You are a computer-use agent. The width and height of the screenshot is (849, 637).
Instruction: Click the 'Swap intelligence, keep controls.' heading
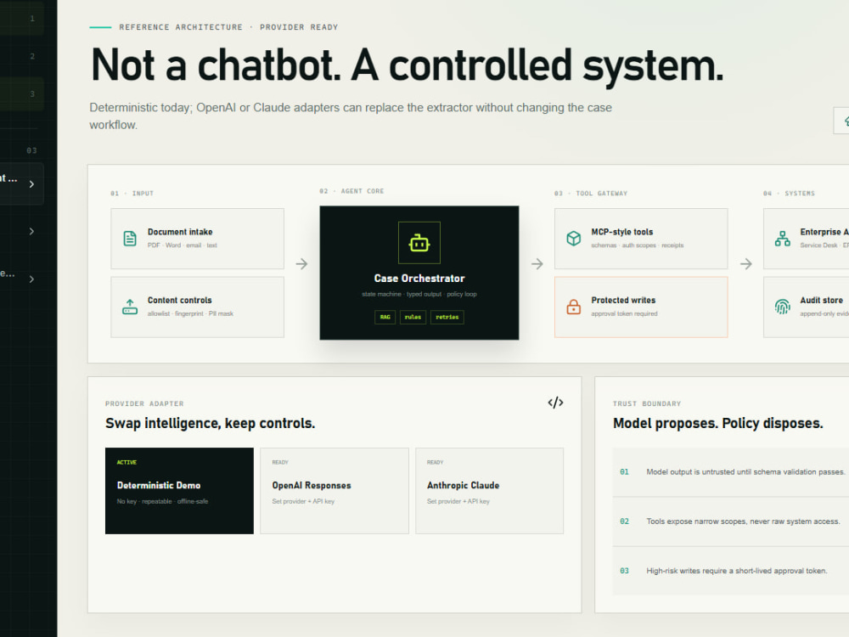(x=210, y=423)
